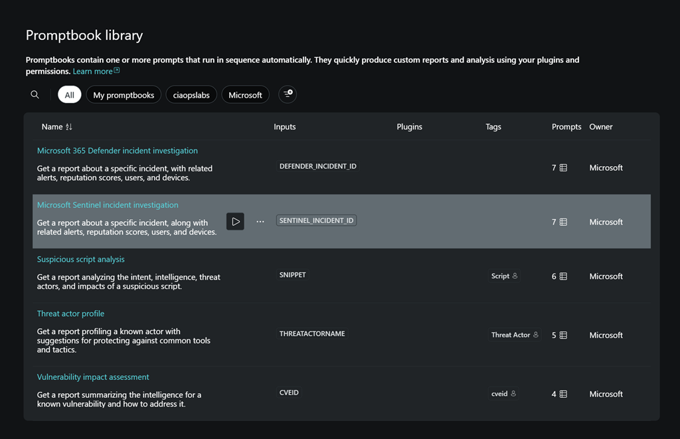Viewport: 680px width, 439px height.
Task: Open Microsoft 365 Defender incident investigation
Action: pyautogui.click(x=117, y=151)
